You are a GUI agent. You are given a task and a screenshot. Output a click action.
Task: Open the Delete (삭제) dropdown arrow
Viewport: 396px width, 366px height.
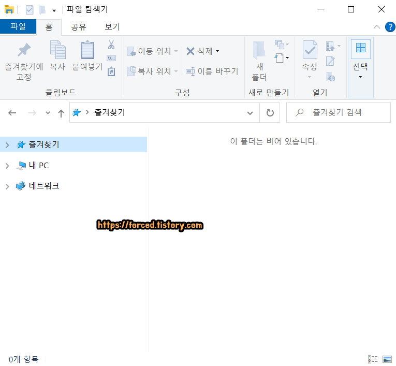217,51
